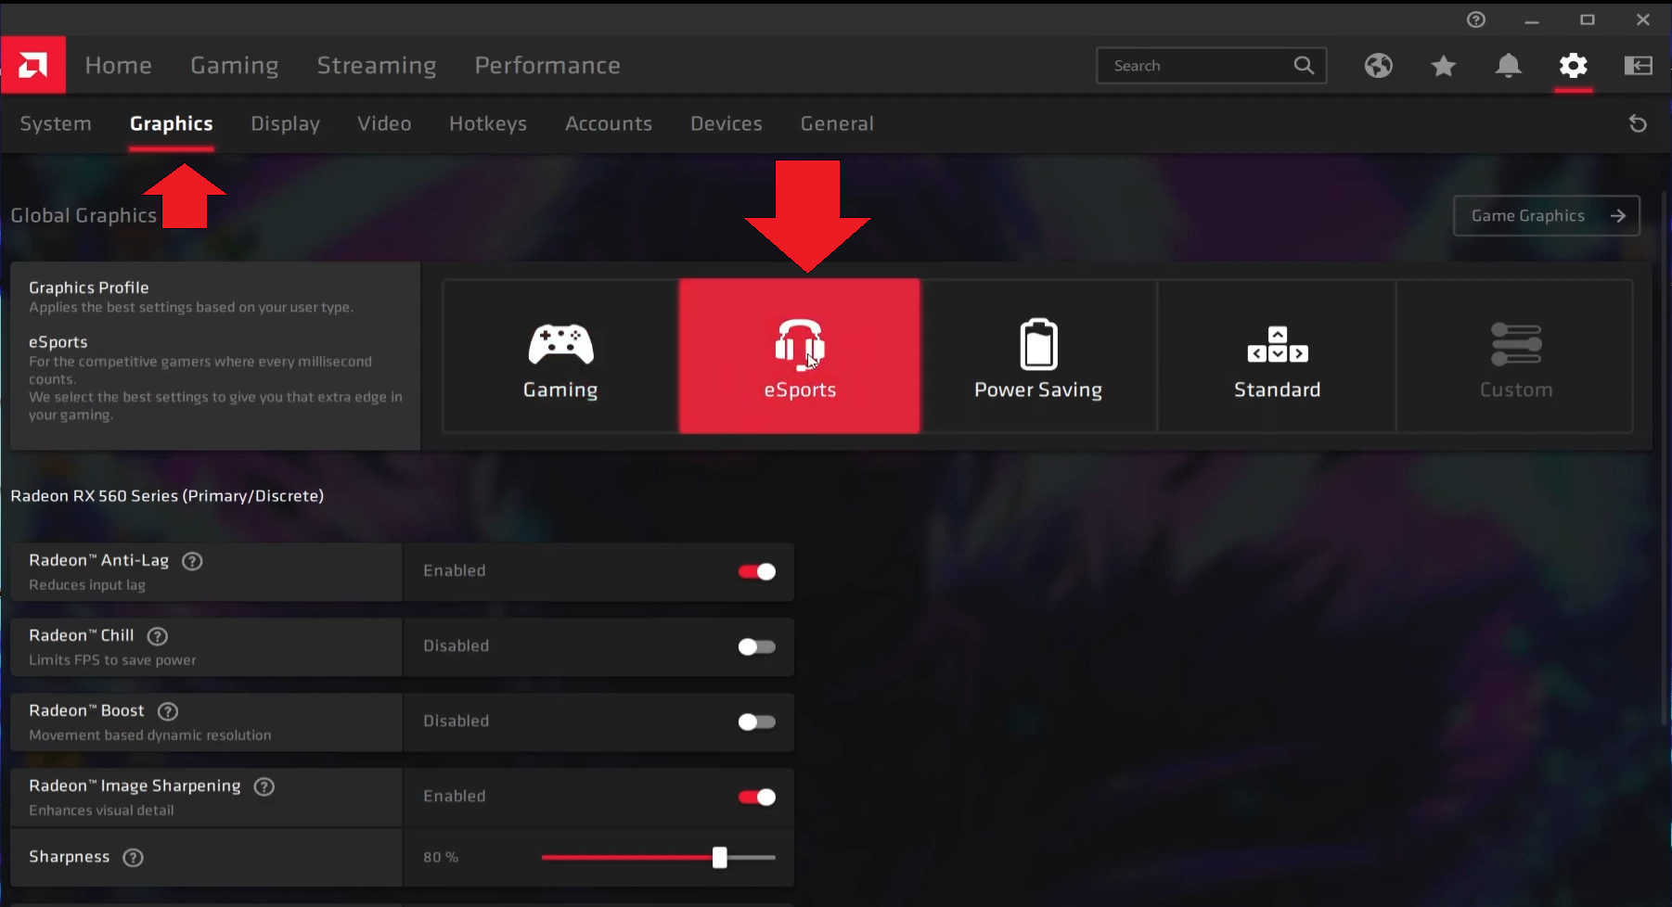
Task: Click the Radeon RX 560 Series label
Action: point(167,496)
